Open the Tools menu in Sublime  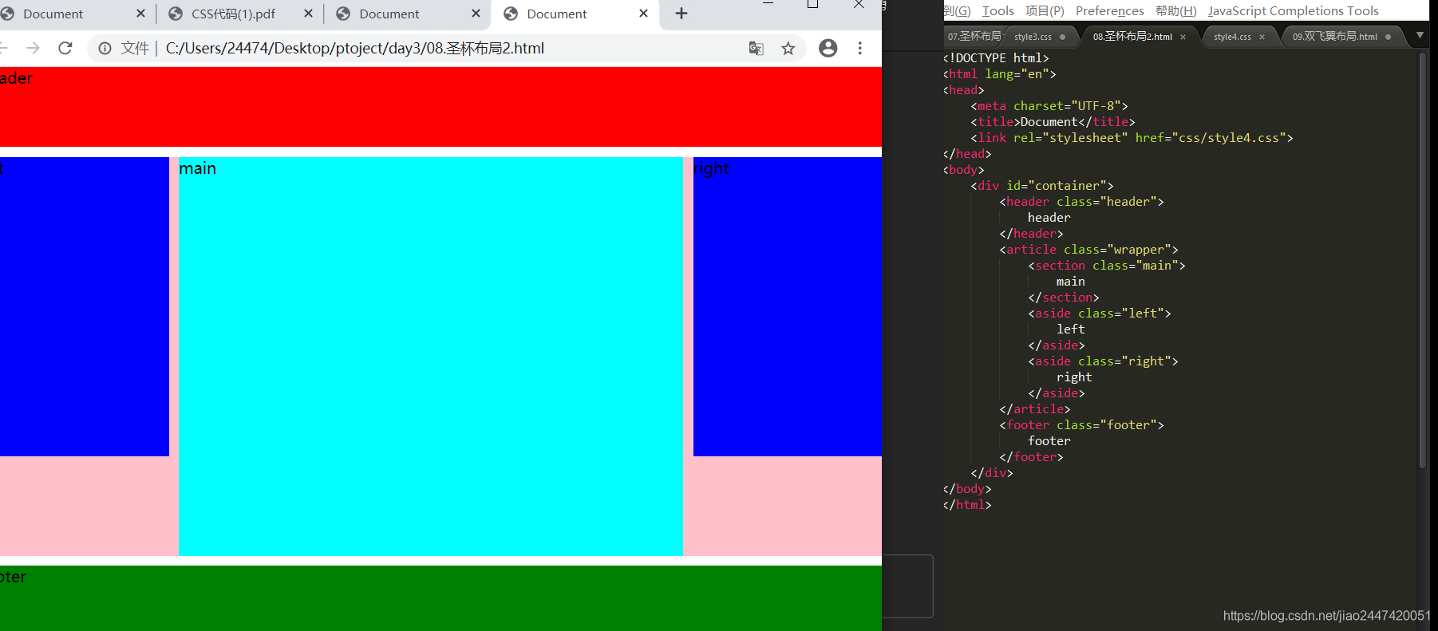pyautogui.click(x=998, y=11)
